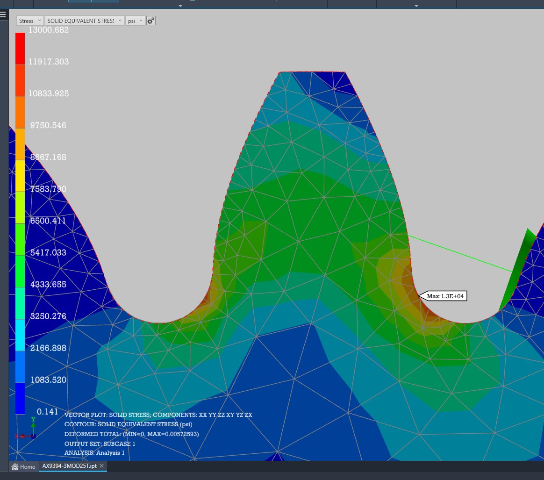The width and height of the screenshot is (544, 480).
Task: Click the hamburger menu icon at top left
Action: tap(3, 14)
